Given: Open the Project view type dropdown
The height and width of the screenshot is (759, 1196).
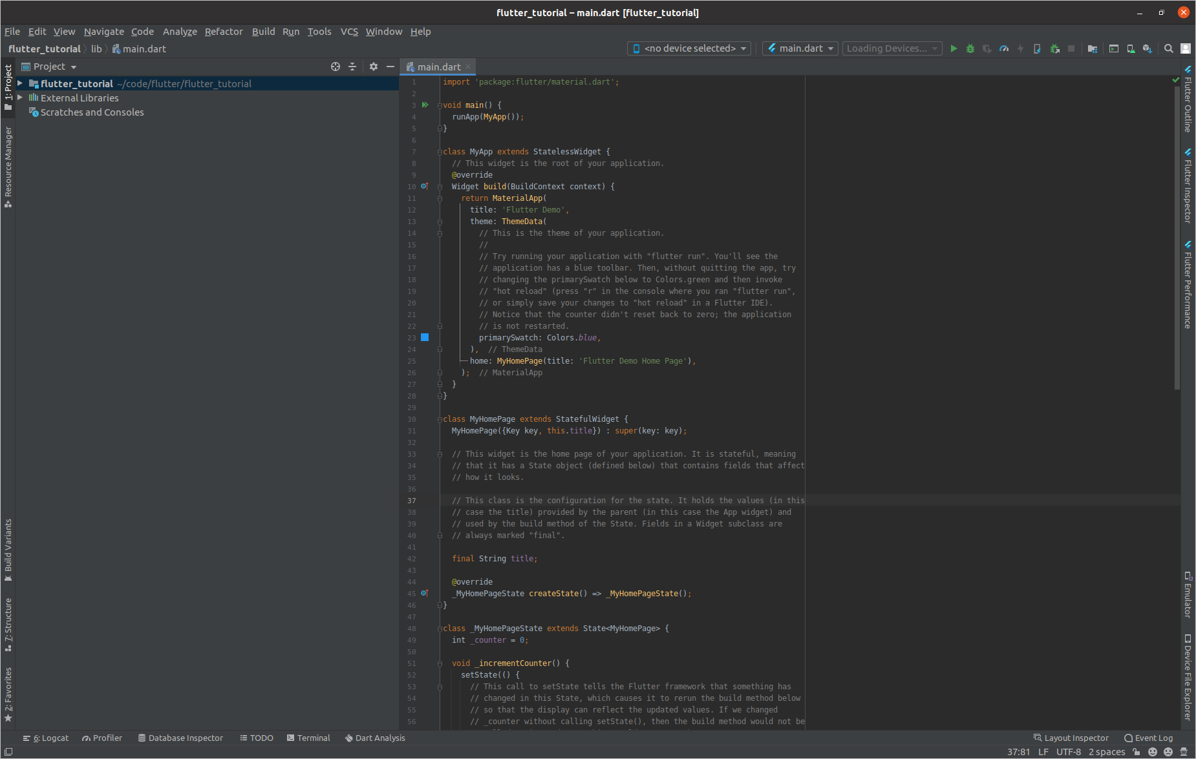Looking at the screenshot, I should click(49, 67).
